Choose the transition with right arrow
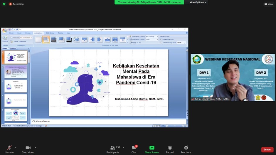Image resolution: width=276 pixels, height=155 pixels. pos(100,40)
